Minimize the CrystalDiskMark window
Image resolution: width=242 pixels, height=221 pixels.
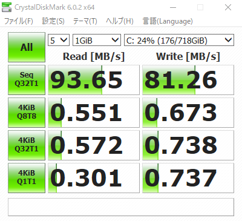click(173, 7)
